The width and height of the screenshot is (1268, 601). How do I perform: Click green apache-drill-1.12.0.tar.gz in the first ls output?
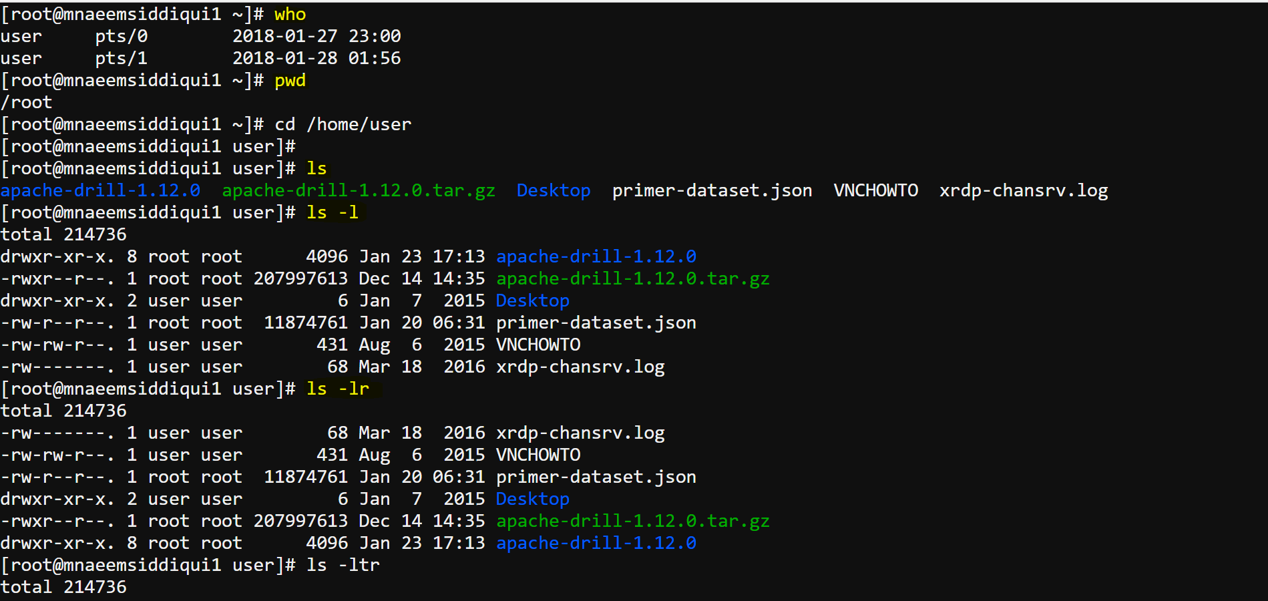359,190
